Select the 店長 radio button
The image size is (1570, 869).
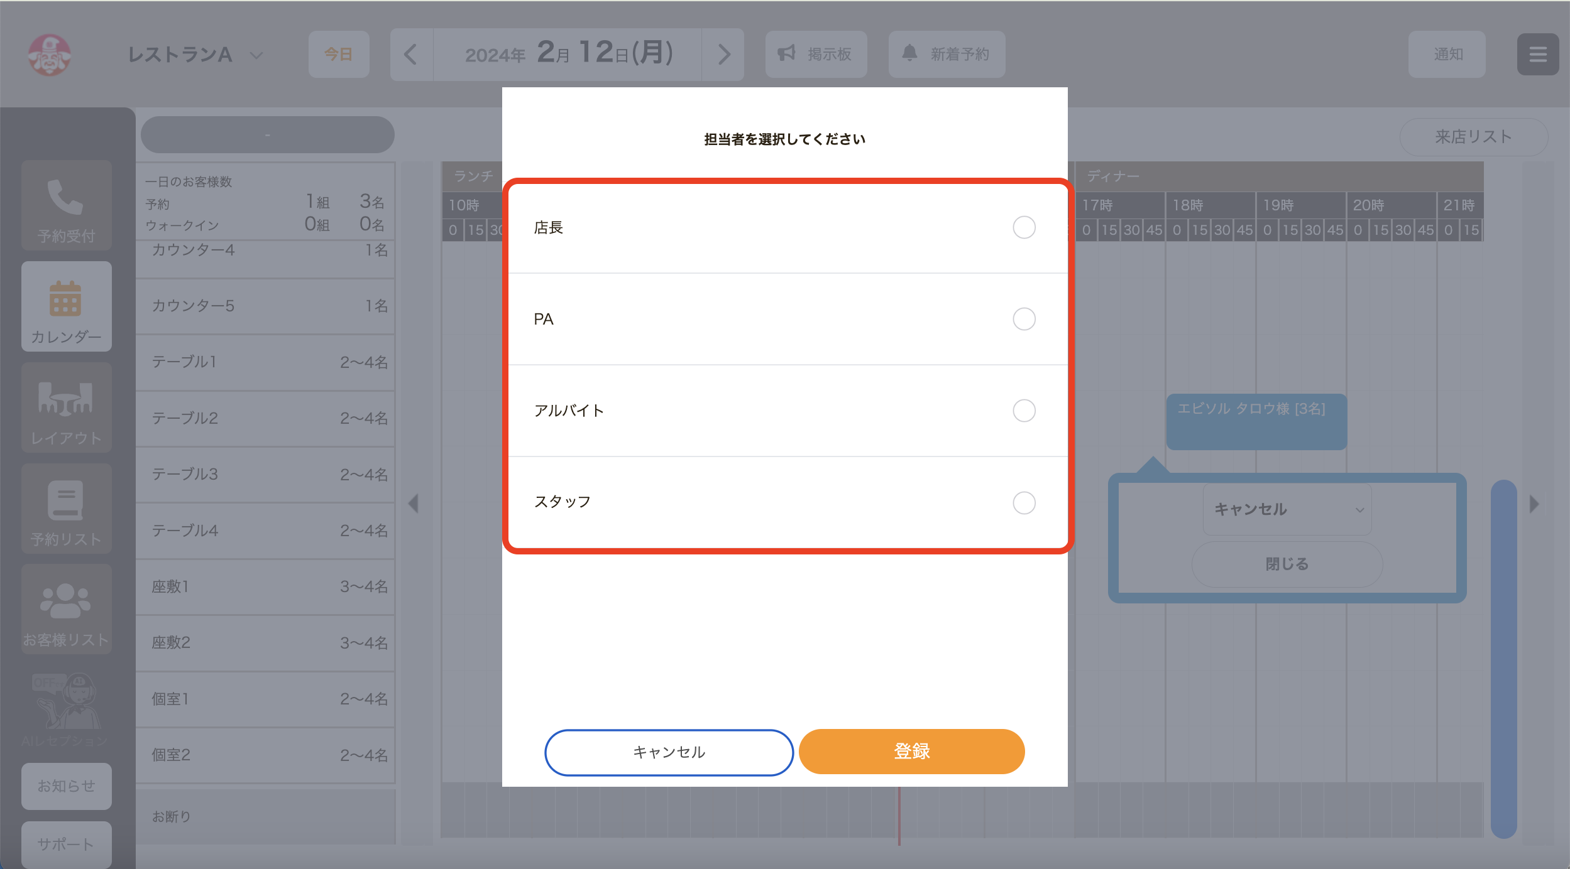click(1024, 227)
